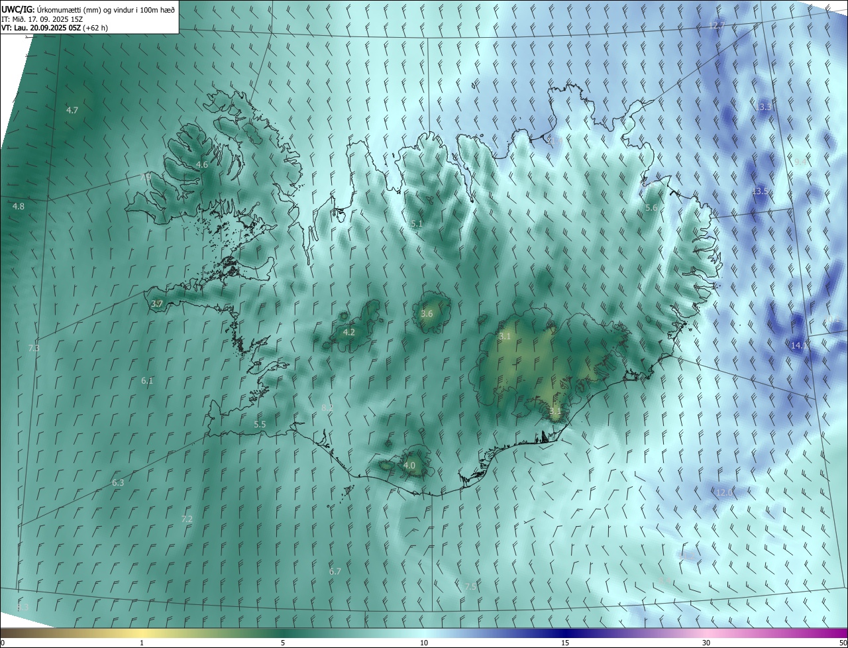Viewport: 848px width, 648px height.
Task: Click the 7.2 map value
Action: [x=187, y=519]
